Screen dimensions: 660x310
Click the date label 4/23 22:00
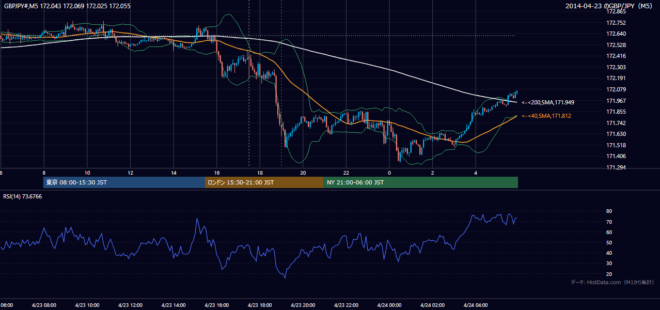click(346, 305)
